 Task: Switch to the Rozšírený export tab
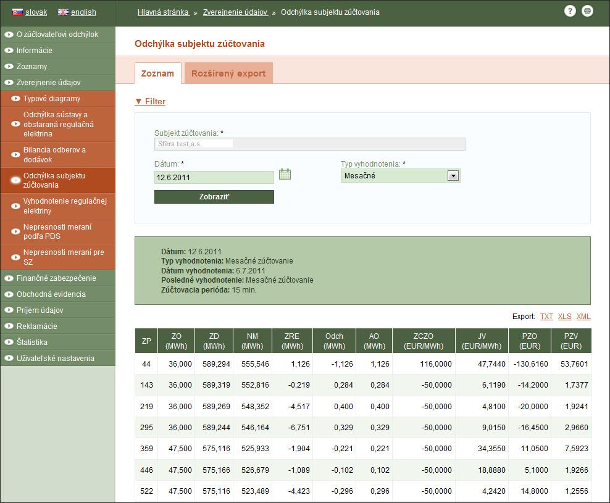228,73
